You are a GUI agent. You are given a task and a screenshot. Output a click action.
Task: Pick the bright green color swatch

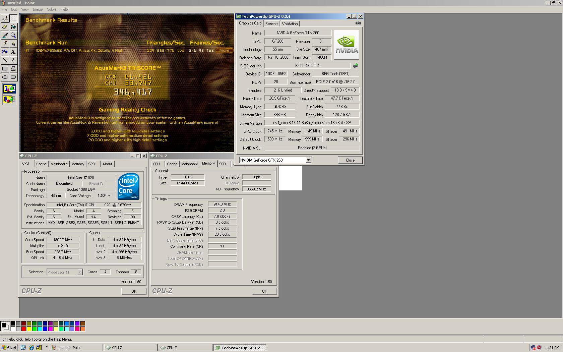click(x=34, y=329)
